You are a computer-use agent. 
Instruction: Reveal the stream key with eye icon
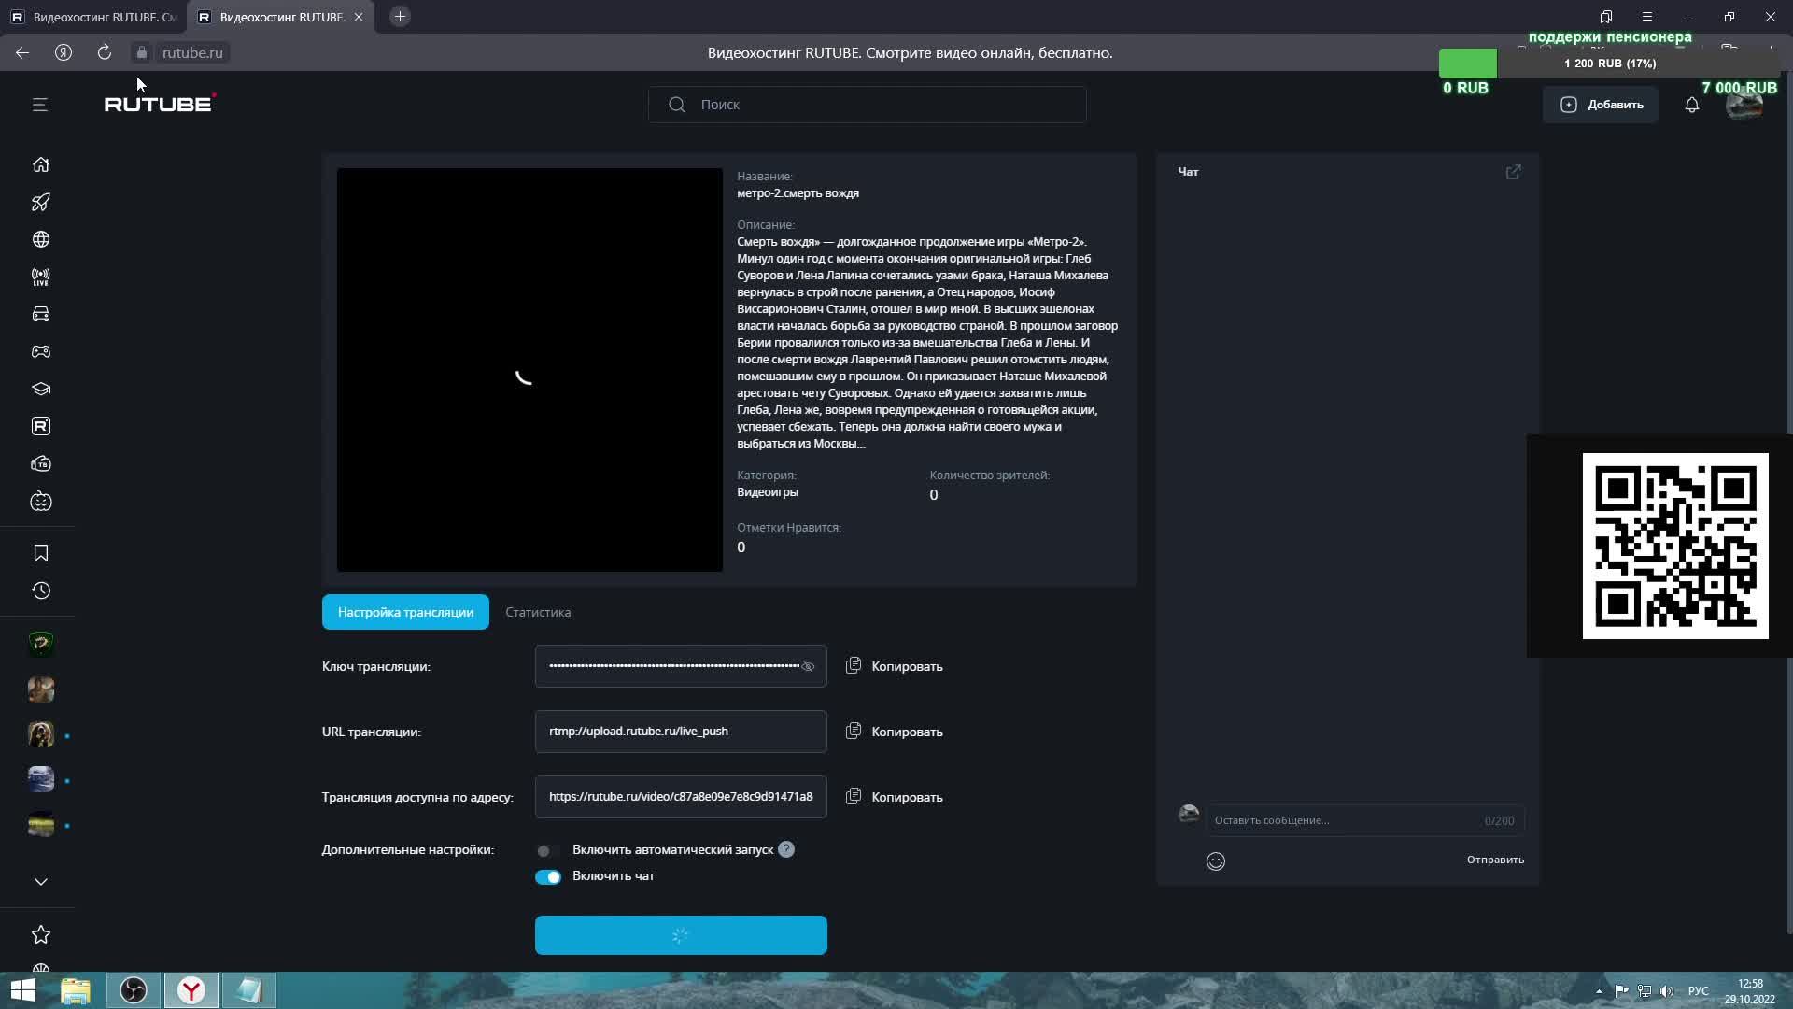coord(808,666)
